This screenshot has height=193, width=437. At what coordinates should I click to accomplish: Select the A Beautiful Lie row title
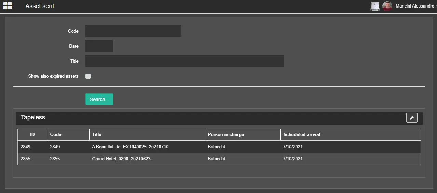point(130,147)
